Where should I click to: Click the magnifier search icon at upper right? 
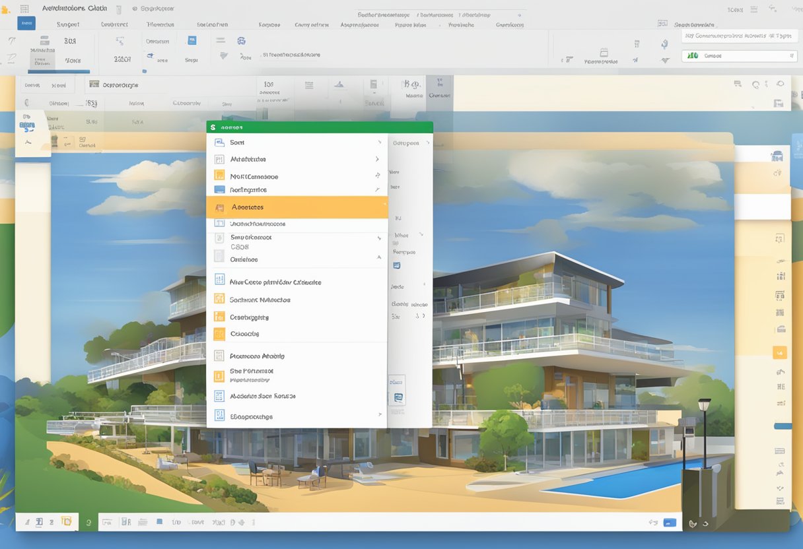pyautogui.click(x=756, y=84)
